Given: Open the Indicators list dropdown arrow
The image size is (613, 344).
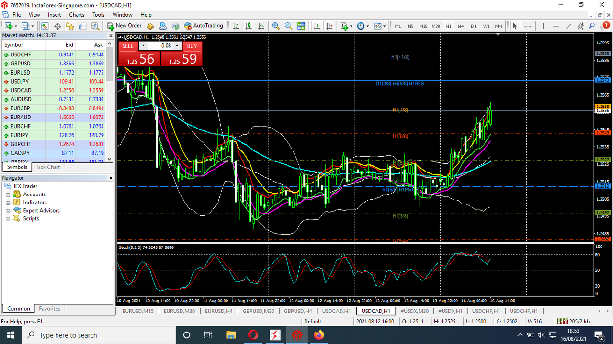Looking at the screenshot, I should click(351, 26).
